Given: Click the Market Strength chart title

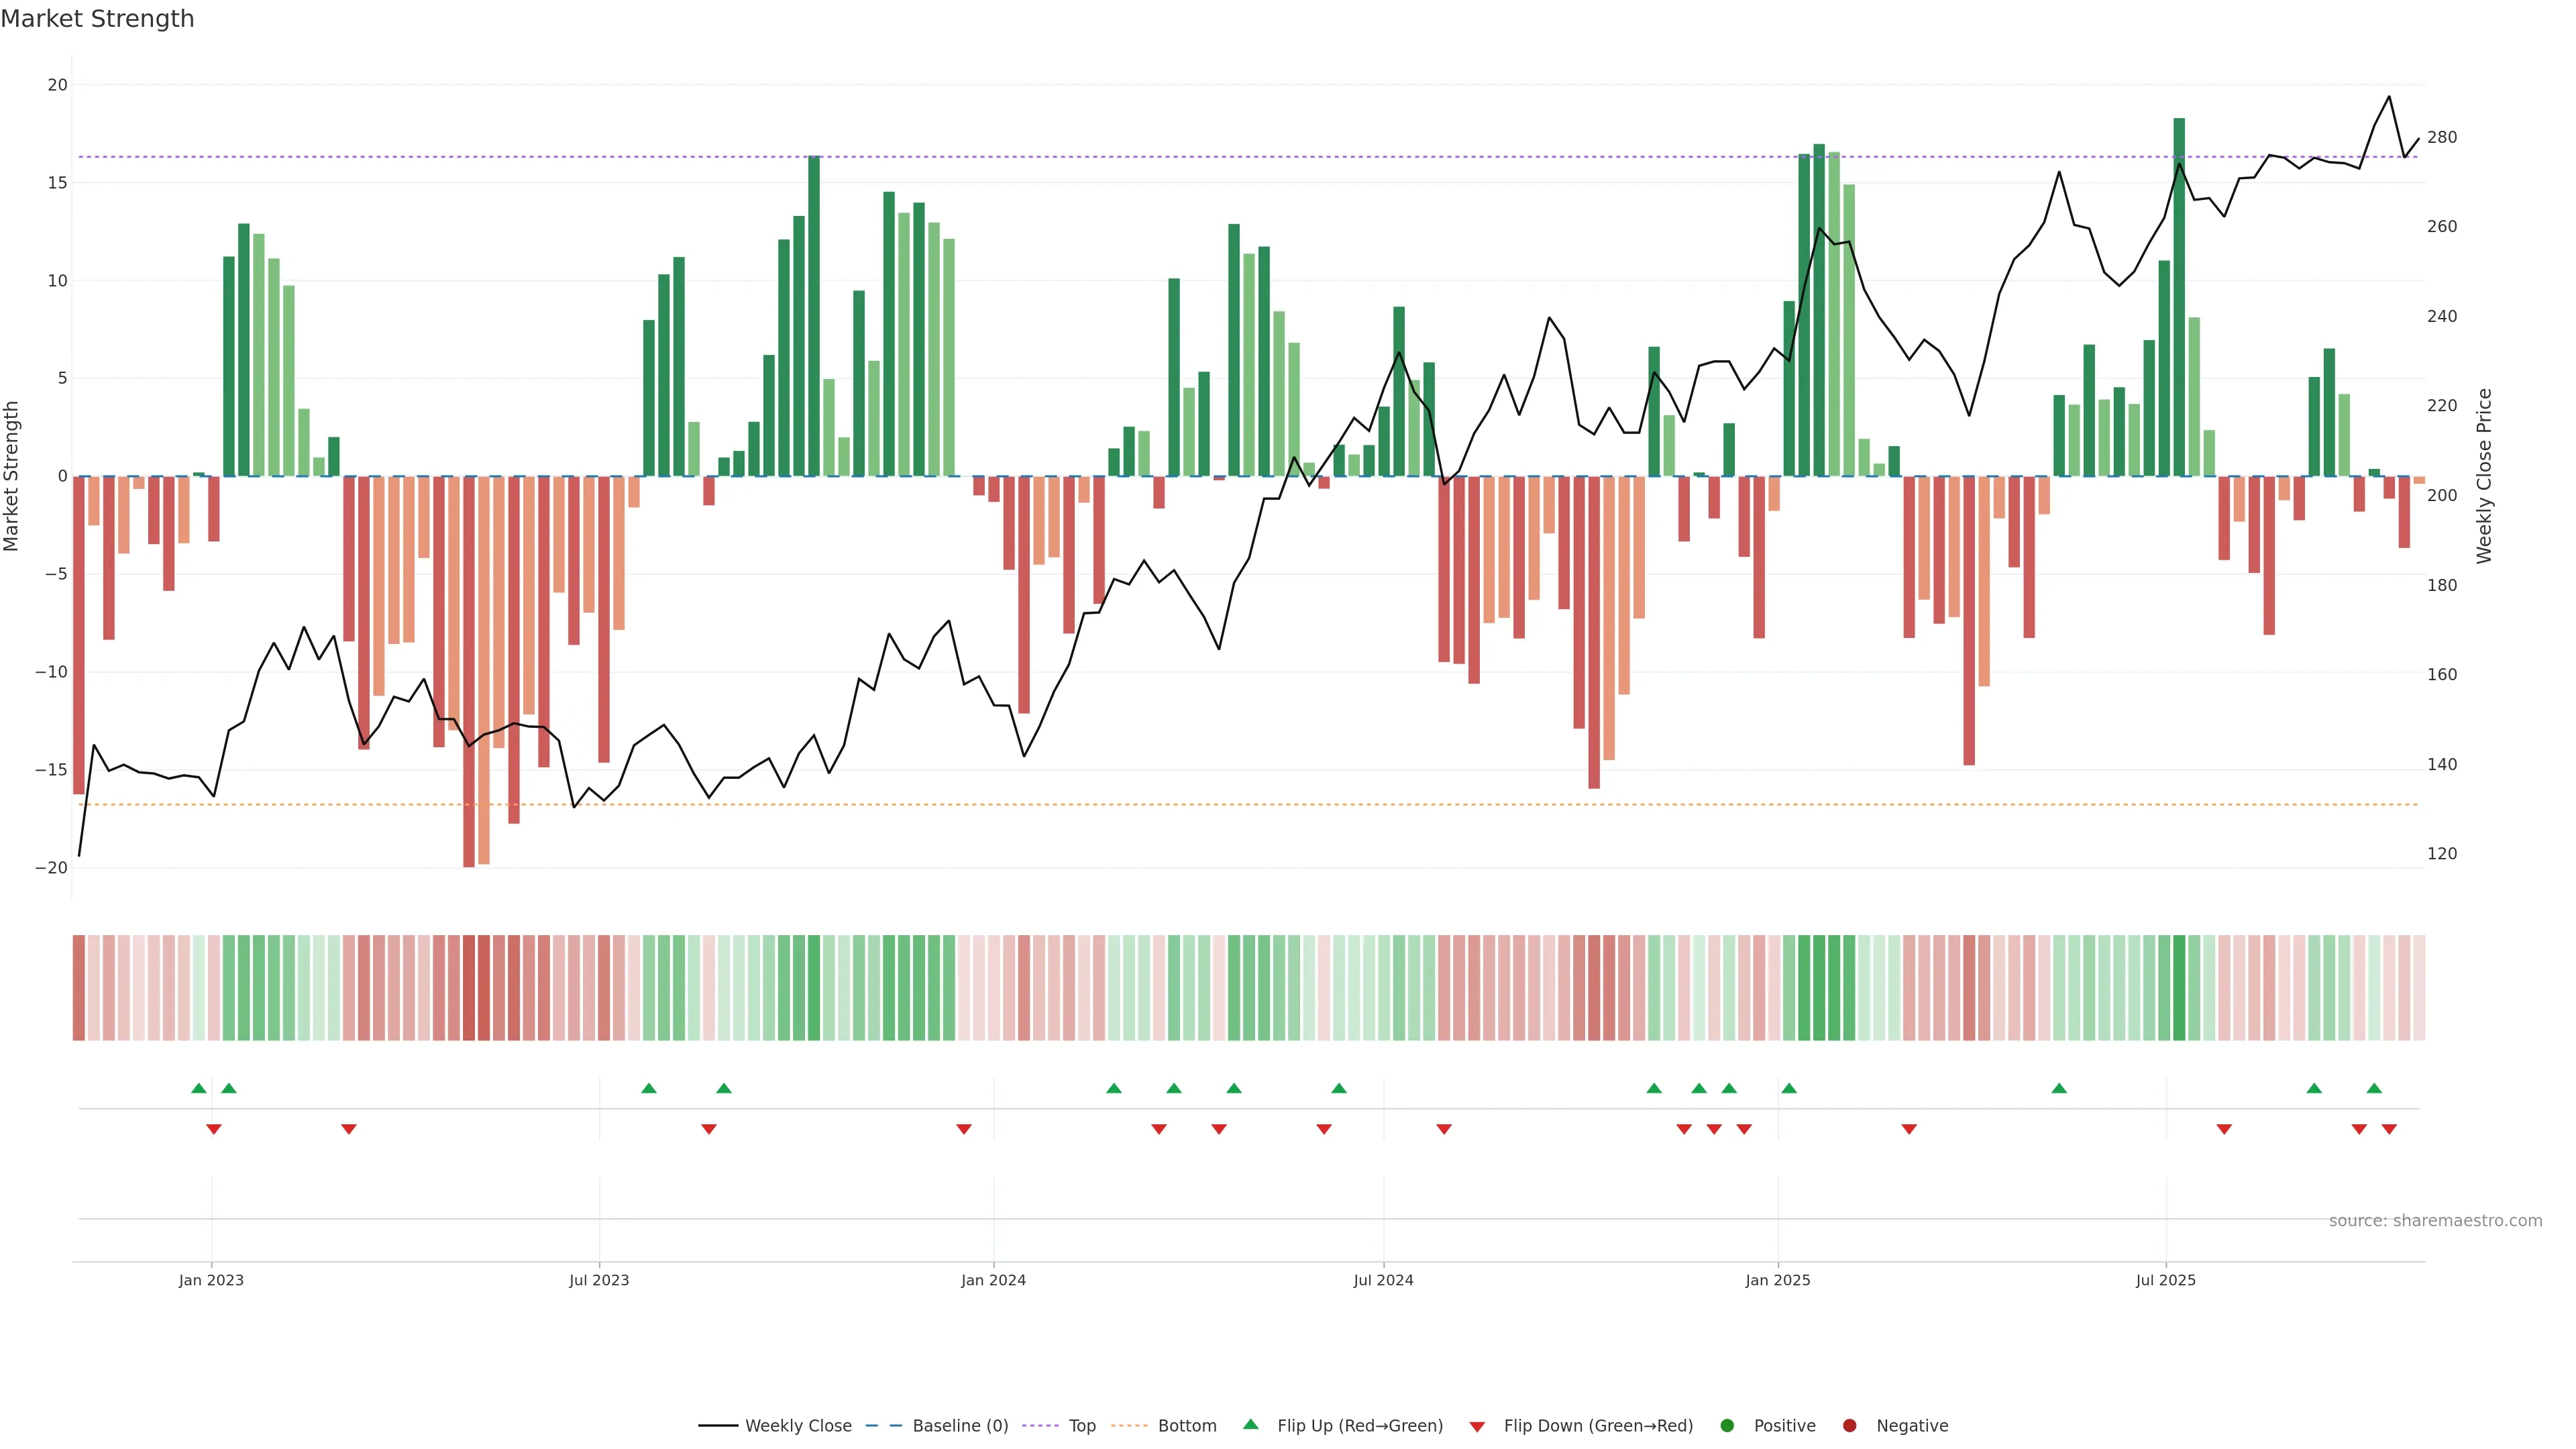Looking at the screenshot, I should point(97,19).
